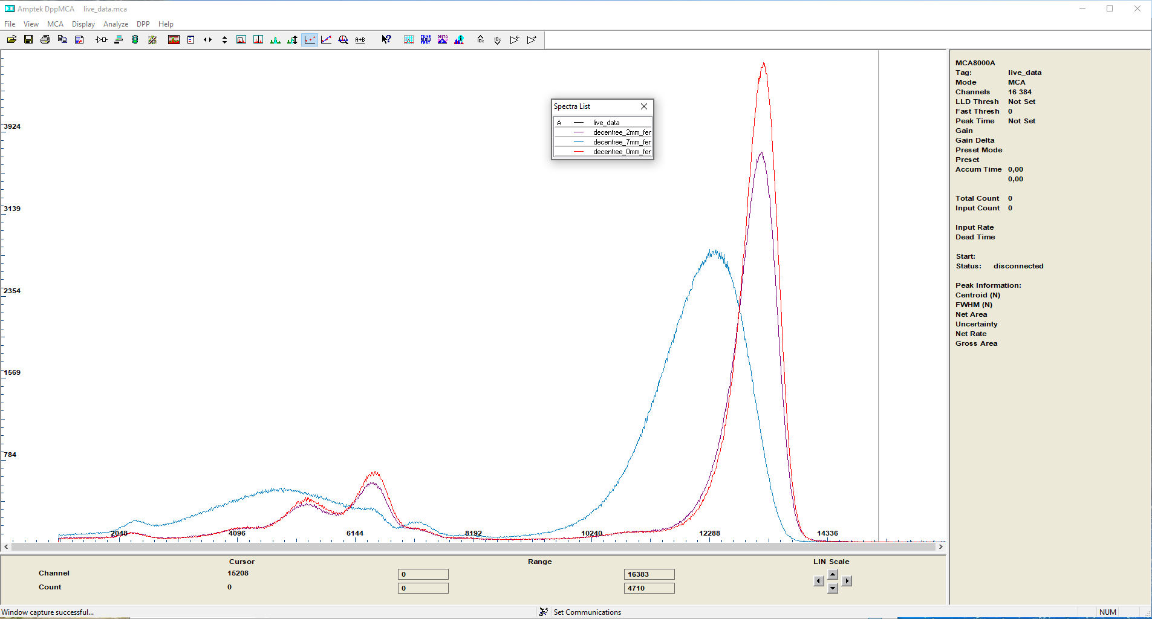Toggle the highlighted dot plot display mode
Screen dimensions: 1152x619
click(x=310, y=40)
